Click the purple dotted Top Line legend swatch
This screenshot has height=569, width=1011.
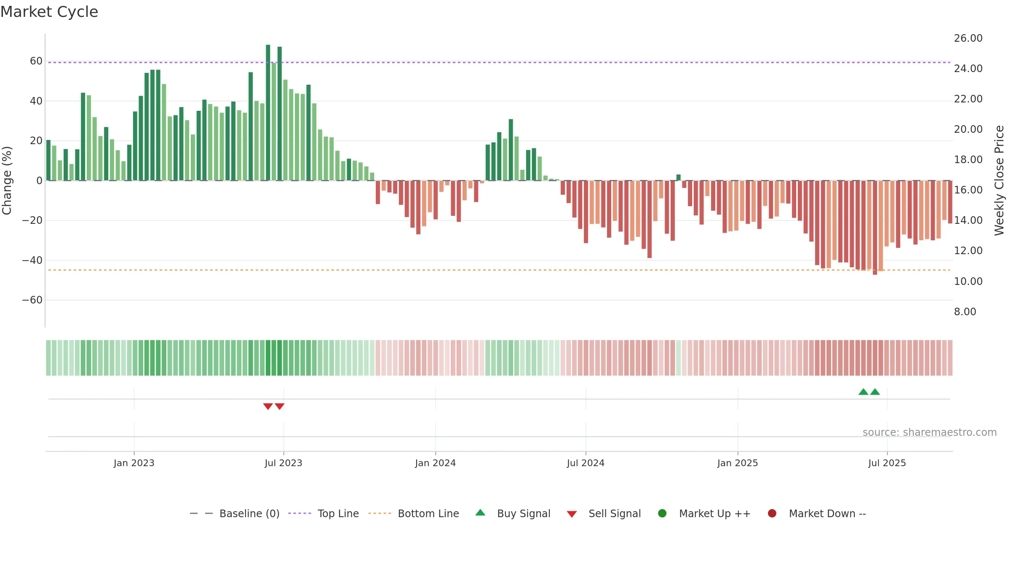tap(300, 513)
